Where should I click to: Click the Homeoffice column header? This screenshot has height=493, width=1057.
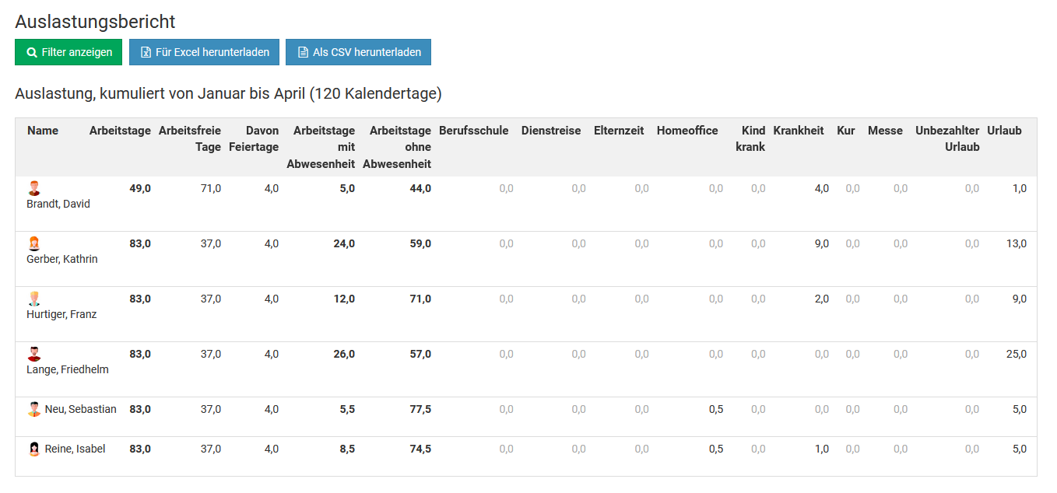687,131
